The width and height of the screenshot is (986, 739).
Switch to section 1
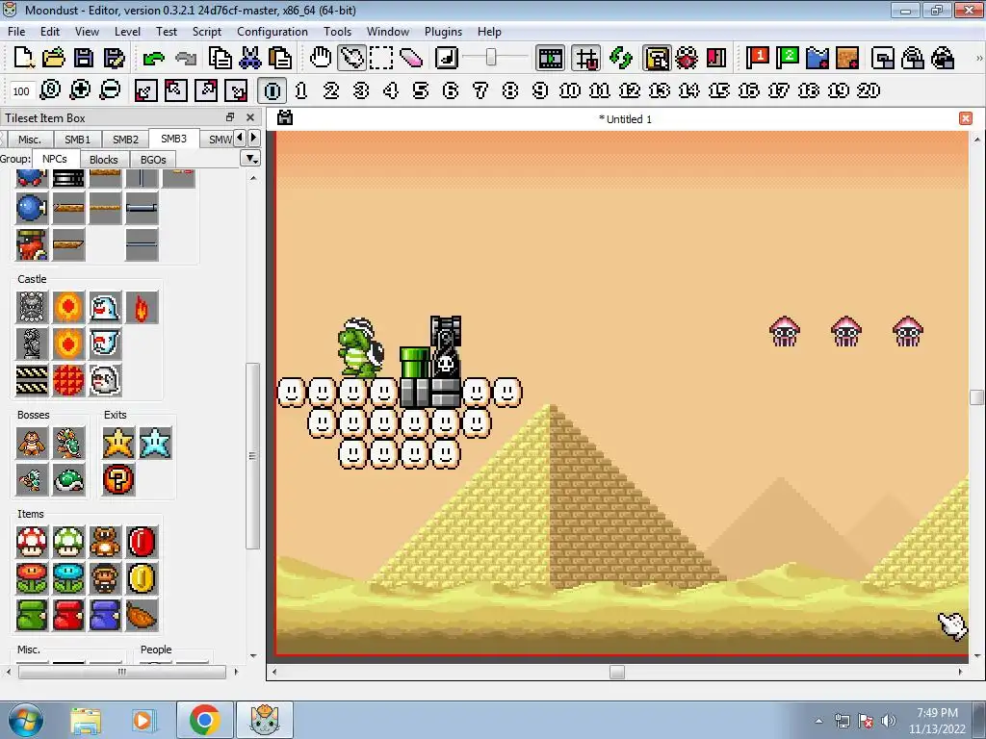[301, 90]
